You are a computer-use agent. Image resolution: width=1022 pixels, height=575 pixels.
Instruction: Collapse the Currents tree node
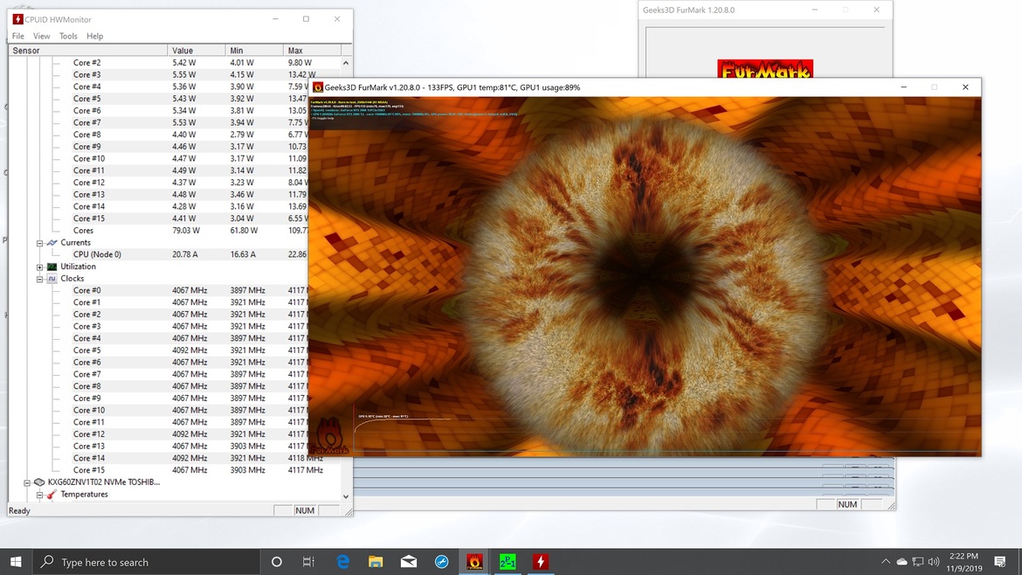pos(40,243)
